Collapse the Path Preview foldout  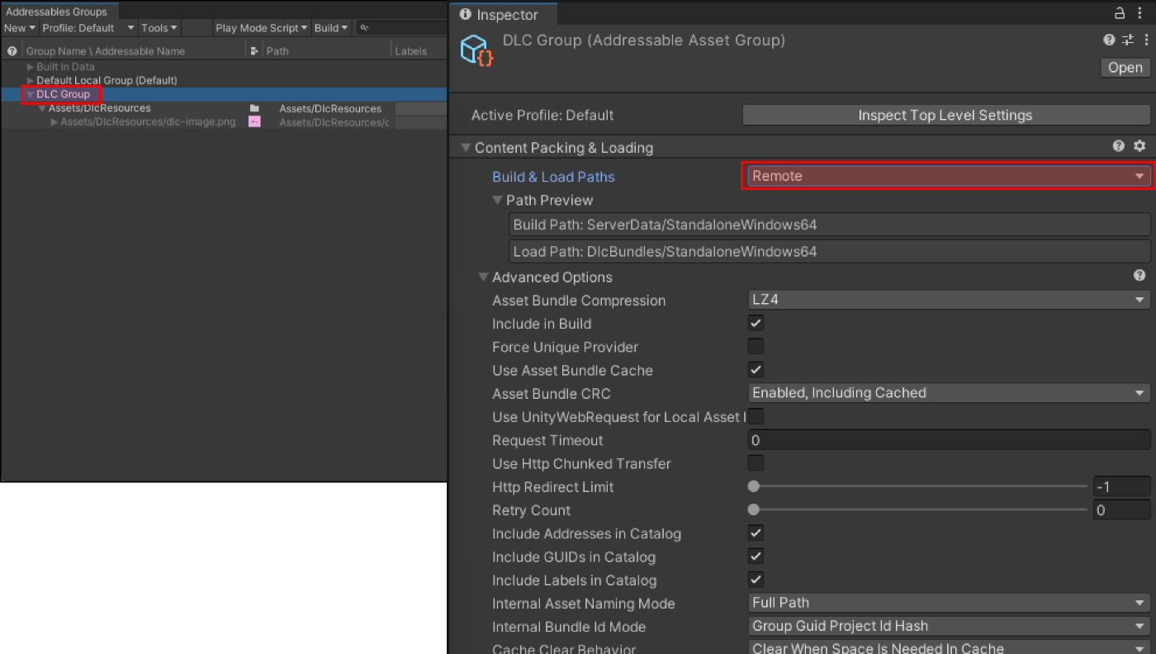498,200
